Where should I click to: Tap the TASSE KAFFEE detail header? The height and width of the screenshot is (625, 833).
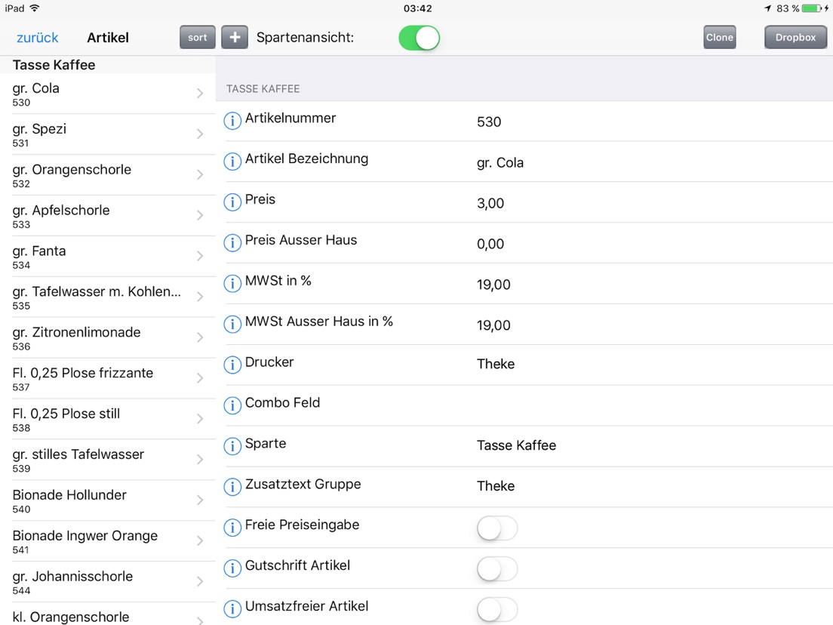[263, 89]
